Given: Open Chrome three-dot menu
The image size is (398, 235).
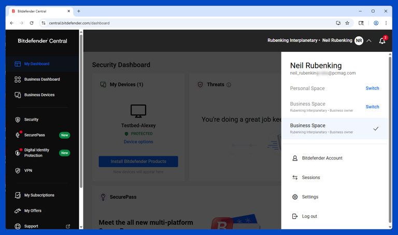Looking at the screenshot, I should (x=386, y=23).
